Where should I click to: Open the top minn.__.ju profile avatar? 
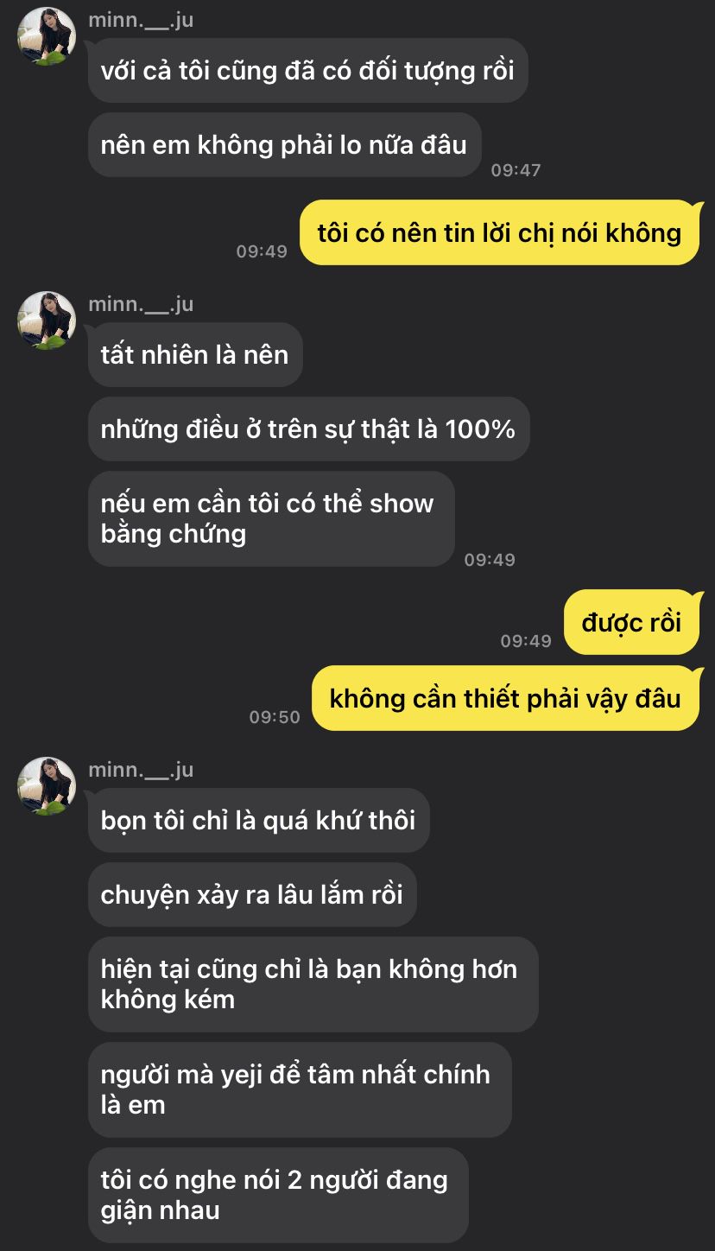47,36
